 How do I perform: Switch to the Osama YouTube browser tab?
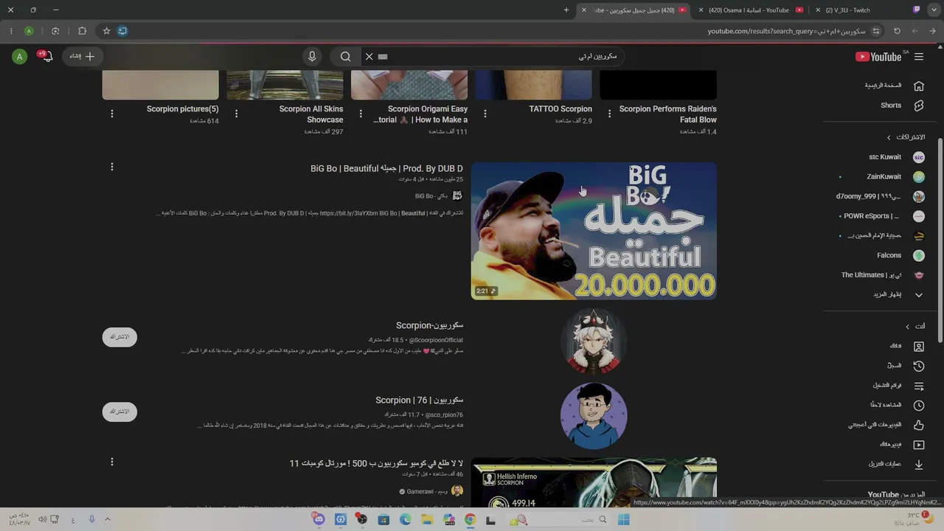tap(749, 10)
